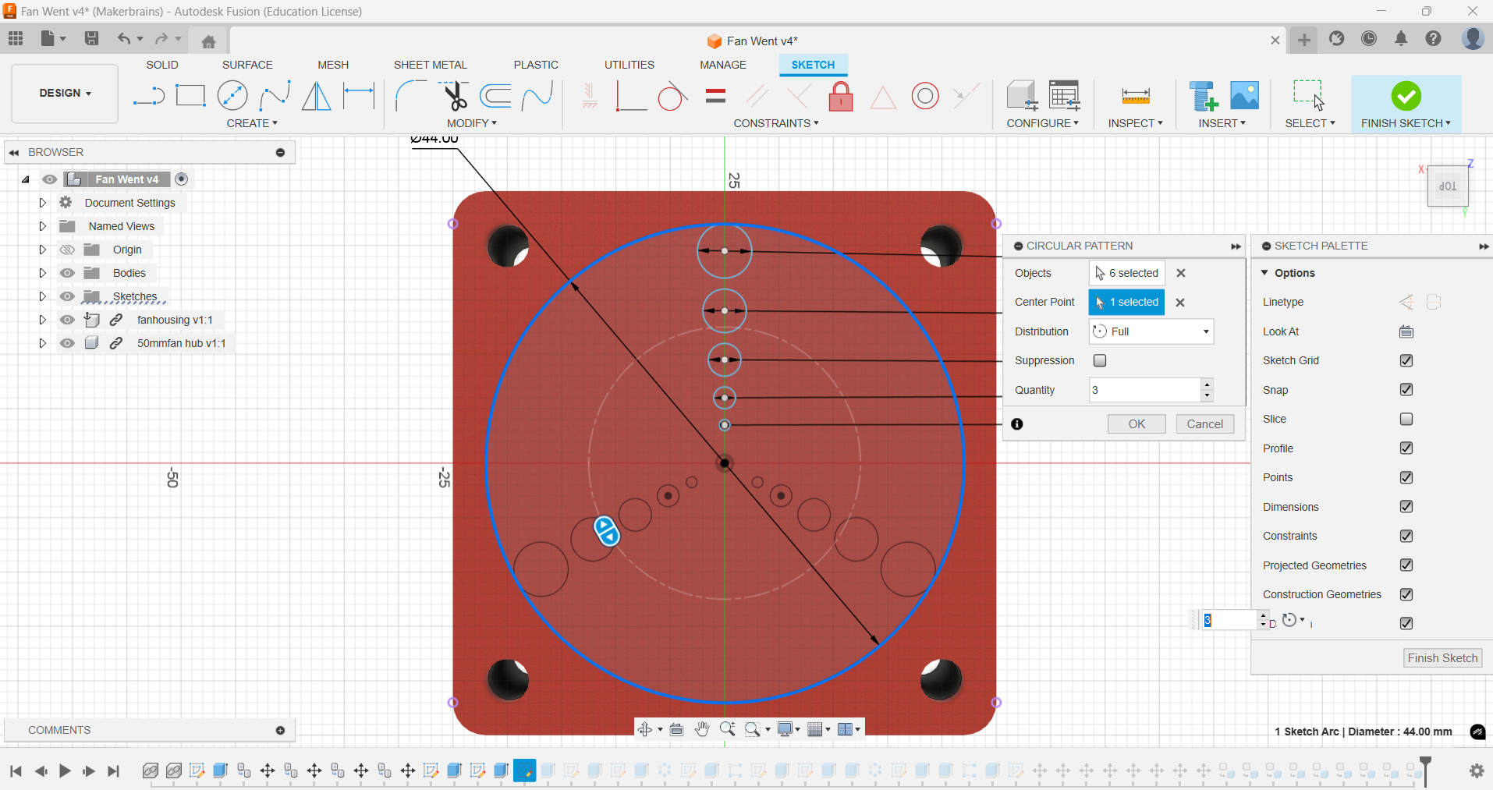Screen dimensions: 1493x790
Task: Switch to the SHEET METAL tab
Action: pos(431,65)
